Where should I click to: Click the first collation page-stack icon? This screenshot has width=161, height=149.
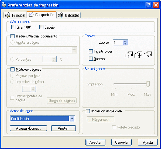(129, 54)
